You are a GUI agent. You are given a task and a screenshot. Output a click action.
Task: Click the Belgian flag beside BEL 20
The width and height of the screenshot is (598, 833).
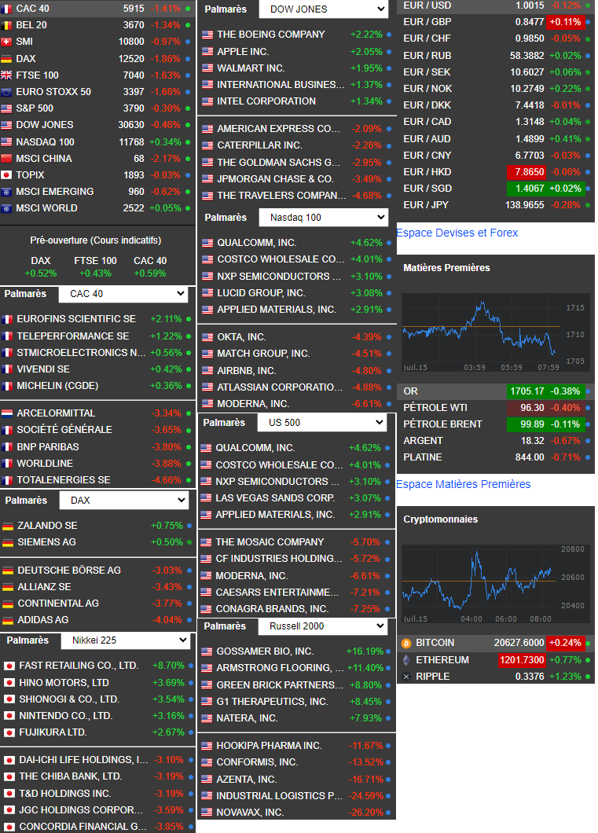pos(6,25)
